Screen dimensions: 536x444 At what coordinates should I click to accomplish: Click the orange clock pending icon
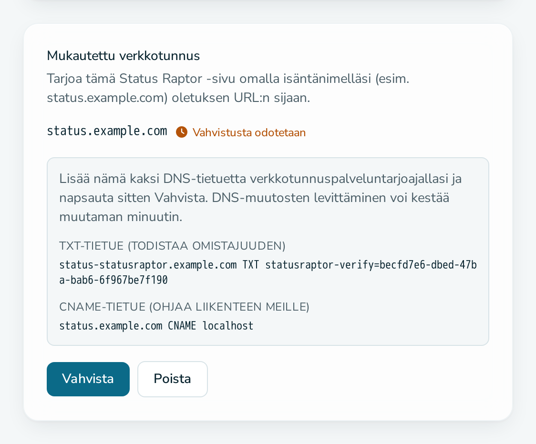(x=182, y=132)
